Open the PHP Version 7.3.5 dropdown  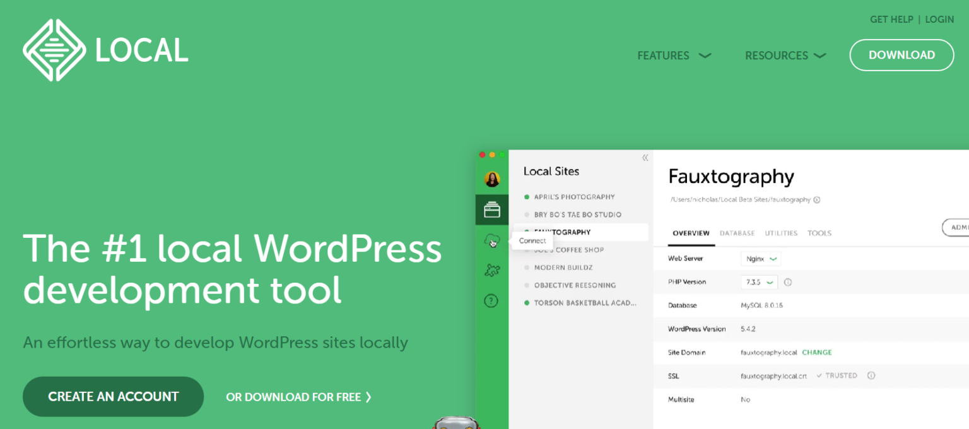pyautogui.click(x=759, y=282)
